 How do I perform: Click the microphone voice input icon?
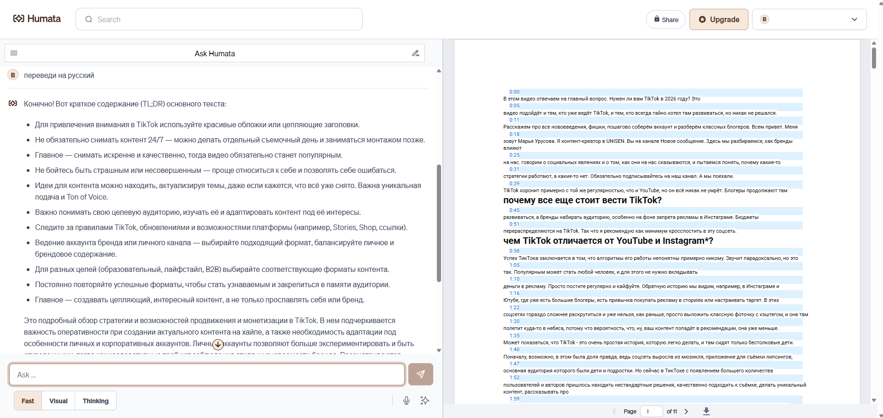406,400
